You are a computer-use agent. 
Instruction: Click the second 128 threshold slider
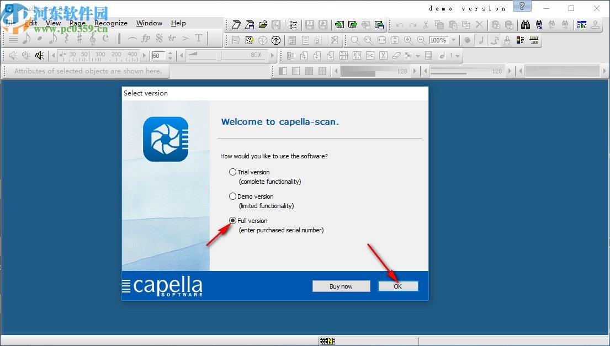pyautogui.click(x=468, y=71)
